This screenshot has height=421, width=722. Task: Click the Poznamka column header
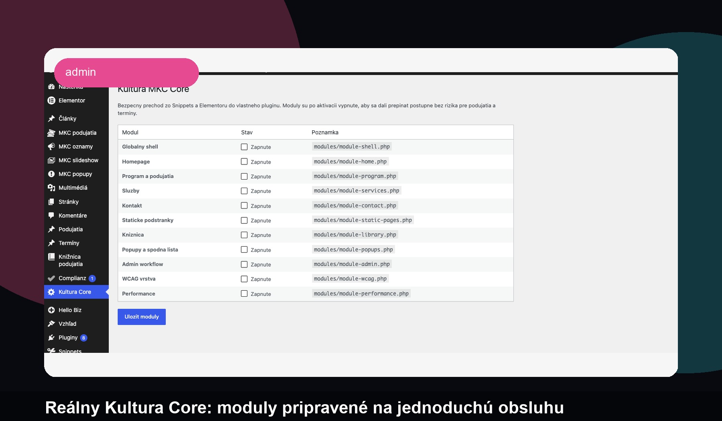tap(325, 132)
